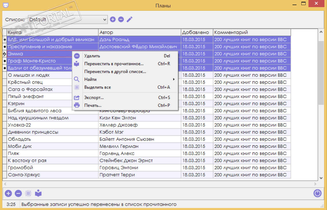
Task: Click the row header marker of the Эмма row
Action: click(x=5, y=54)
